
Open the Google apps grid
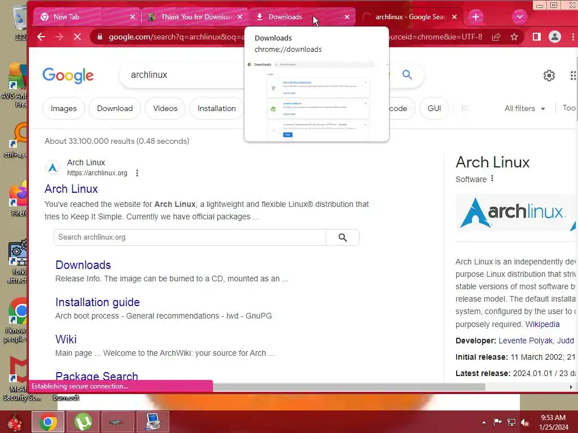573,76
